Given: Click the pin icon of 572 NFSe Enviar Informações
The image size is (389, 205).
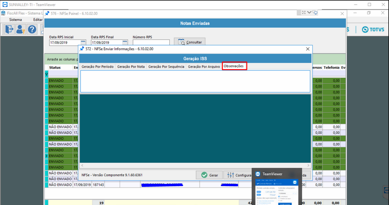Looking at the screenshot, I should click(x=82, y=49).
